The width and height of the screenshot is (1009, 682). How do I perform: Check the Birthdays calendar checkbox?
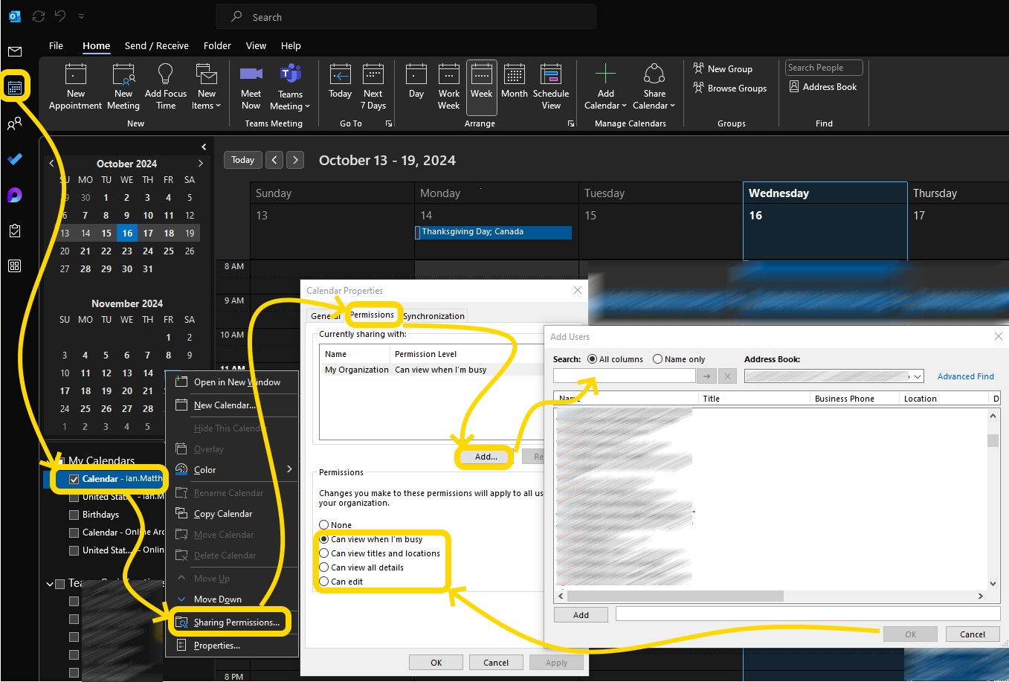click(x=74, y=515)
